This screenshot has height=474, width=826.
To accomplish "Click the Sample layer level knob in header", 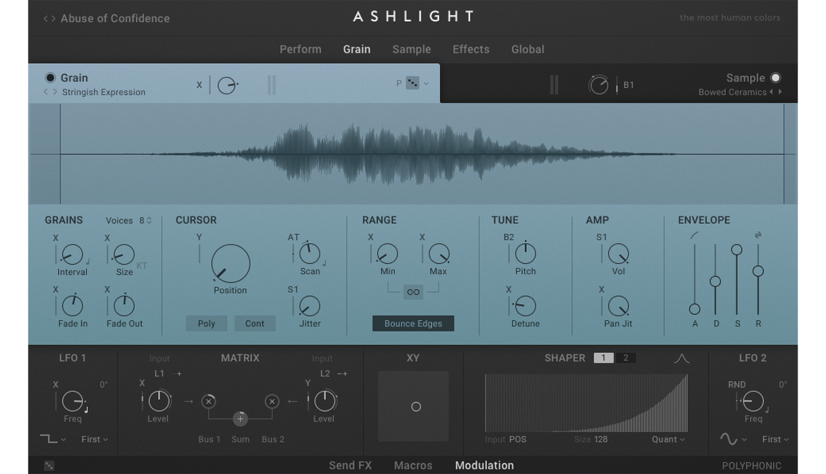I will [x=599, y=85].
